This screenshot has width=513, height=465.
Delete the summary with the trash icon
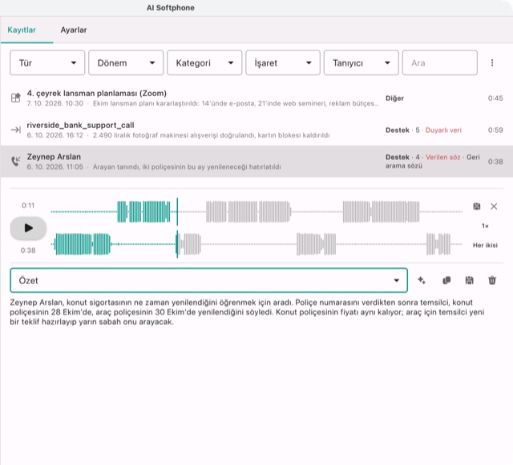492,280
